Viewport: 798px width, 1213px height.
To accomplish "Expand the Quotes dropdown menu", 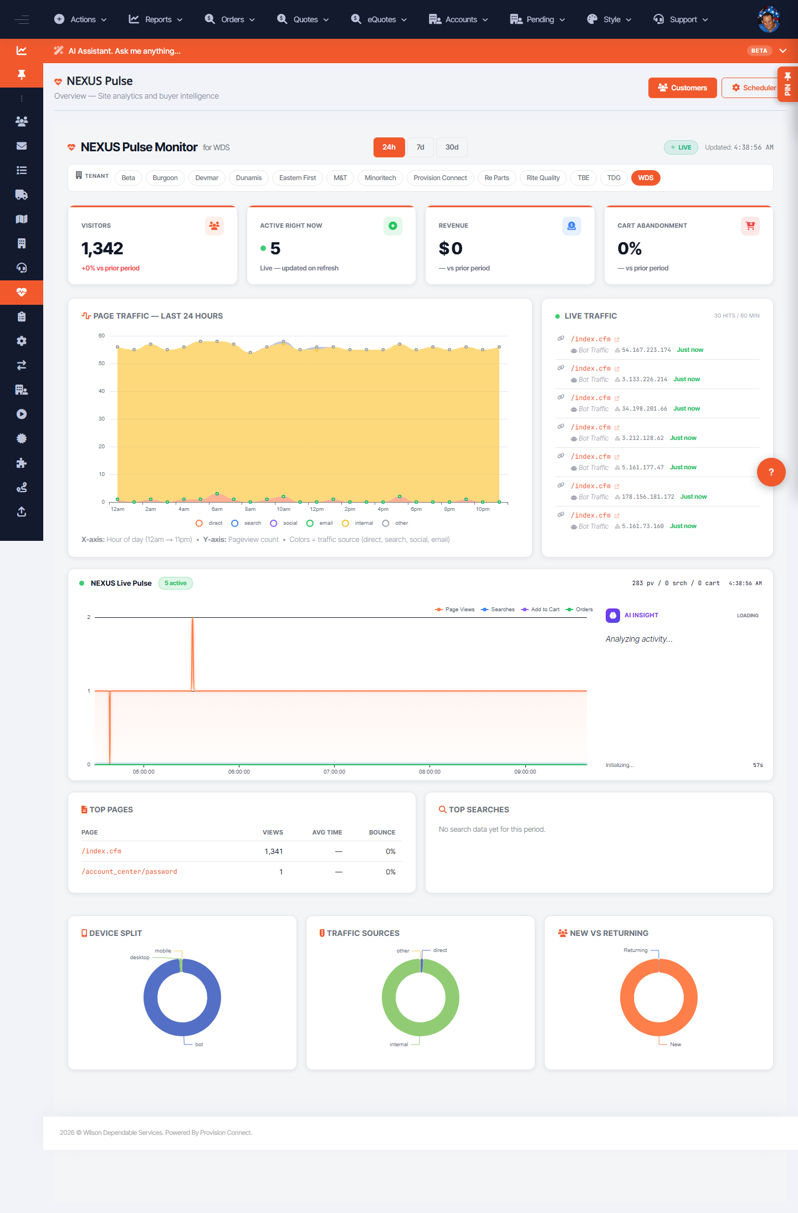I will click(x=303, y=19).
